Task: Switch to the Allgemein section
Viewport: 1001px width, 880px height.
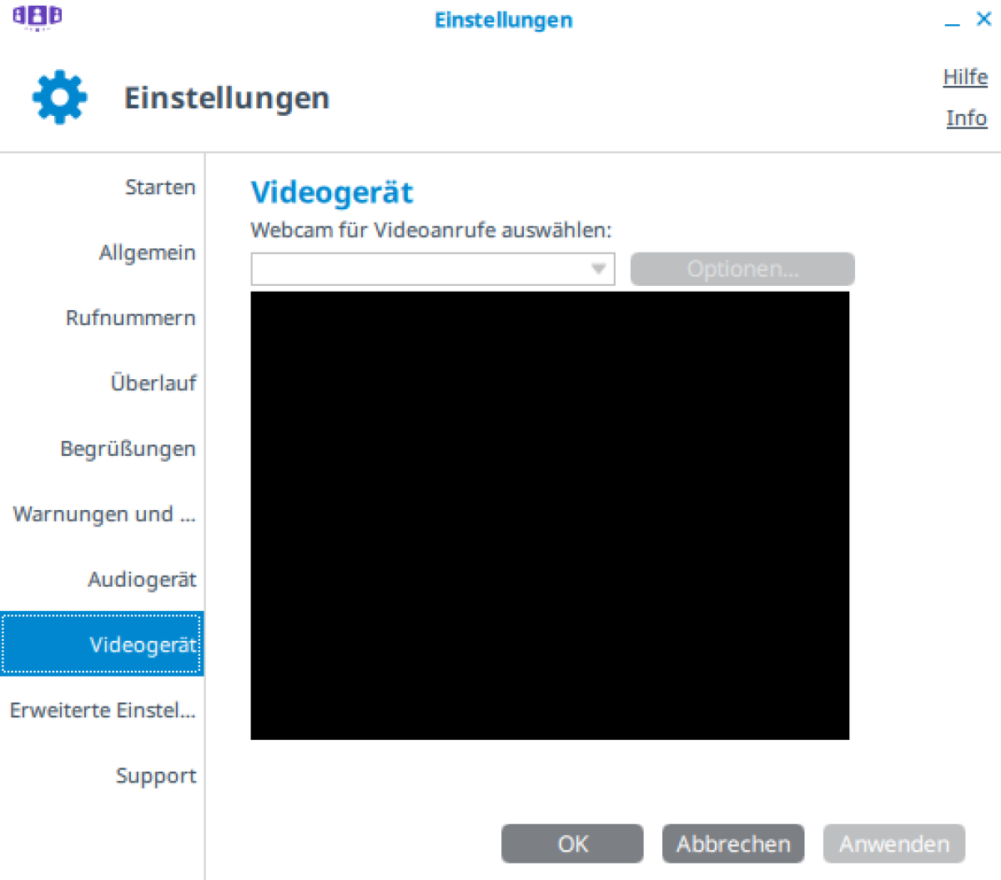Action: point(147,252)
